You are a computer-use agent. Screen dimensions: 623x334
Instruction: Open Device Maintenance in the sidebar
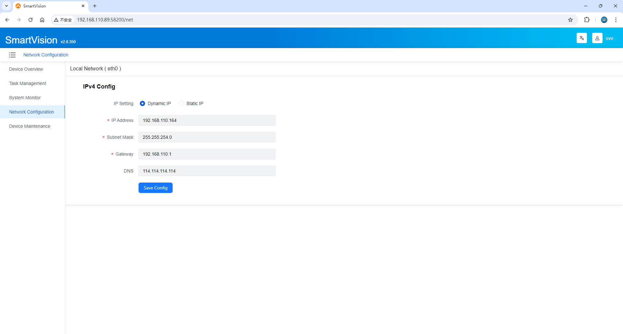coord(30,126)
